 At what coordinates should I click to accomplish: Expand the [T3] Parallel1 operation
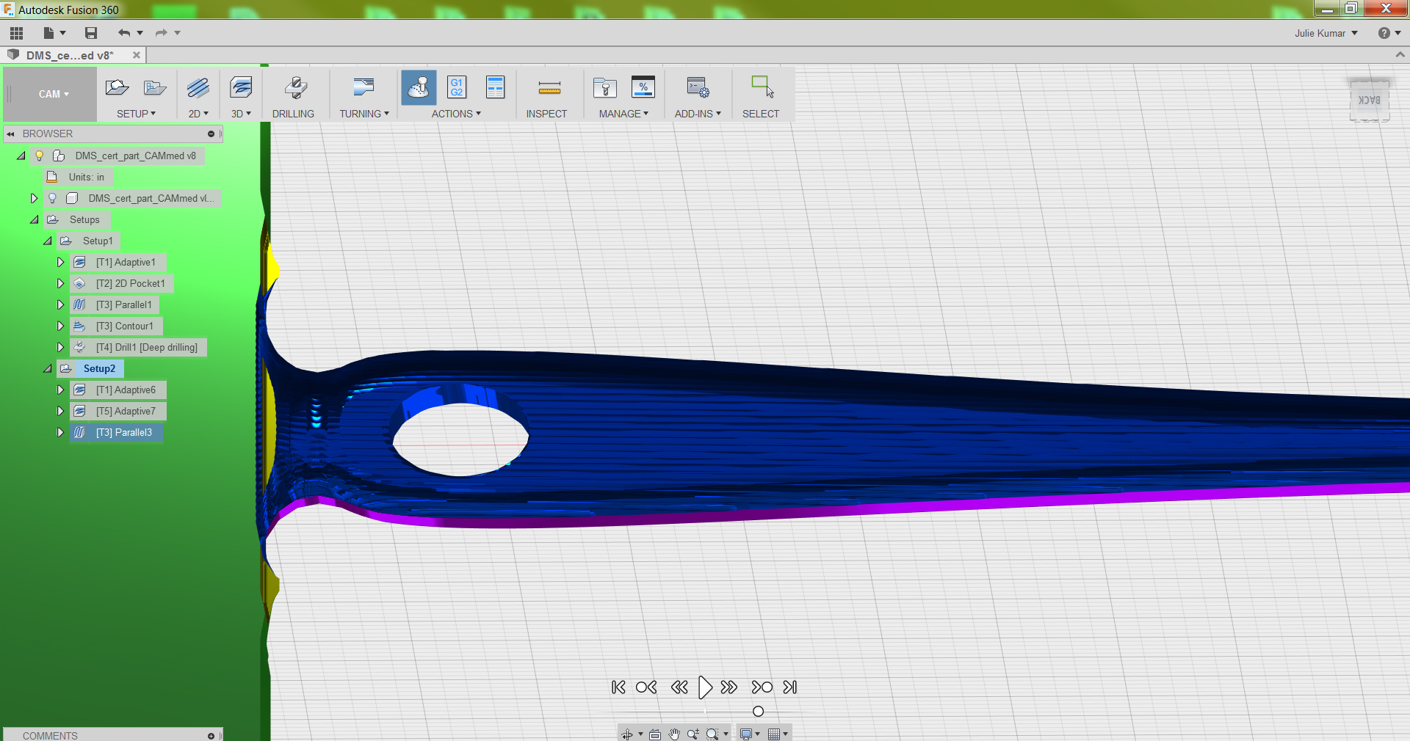(60, 304)
